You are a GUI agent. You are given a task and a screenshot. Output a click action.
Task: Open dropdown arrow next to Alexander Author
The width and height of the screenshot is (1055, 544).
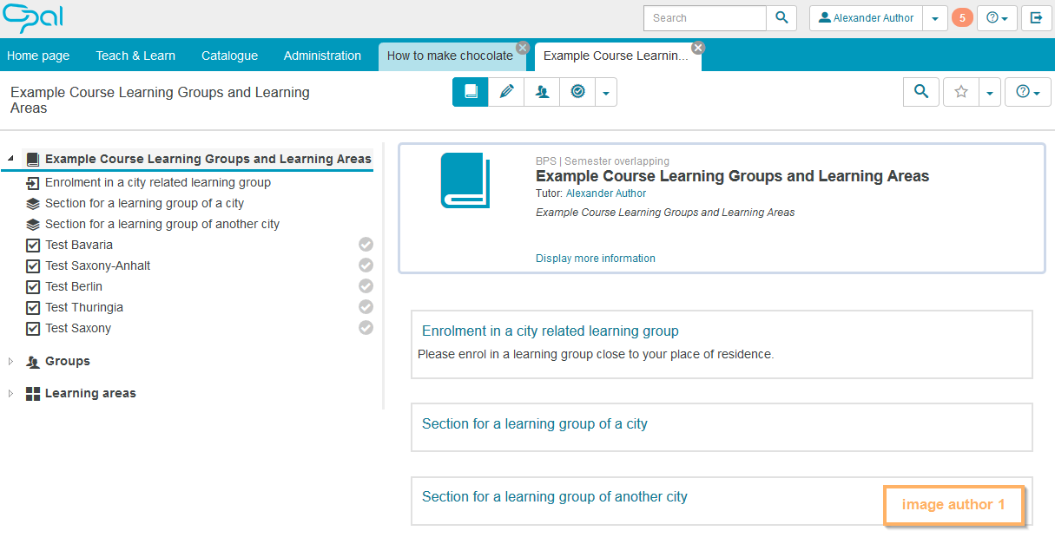click(934, 18)
